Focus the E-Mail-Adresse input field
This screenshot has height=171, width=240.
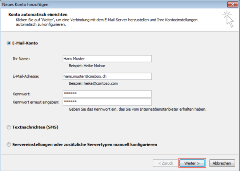click(107, 76)
